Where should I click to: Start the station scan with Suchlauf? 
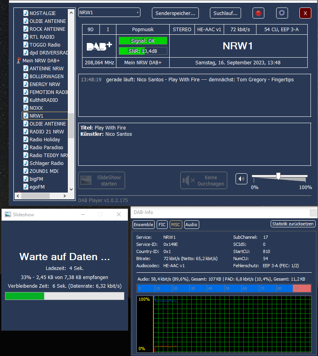(x=225, y=13)
